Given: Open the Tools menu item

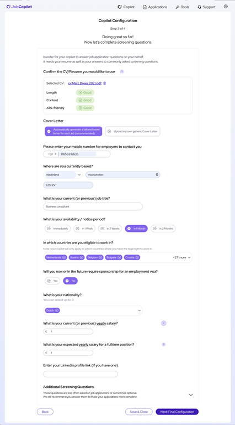Looking at the screenshot, I should point(183,7).
